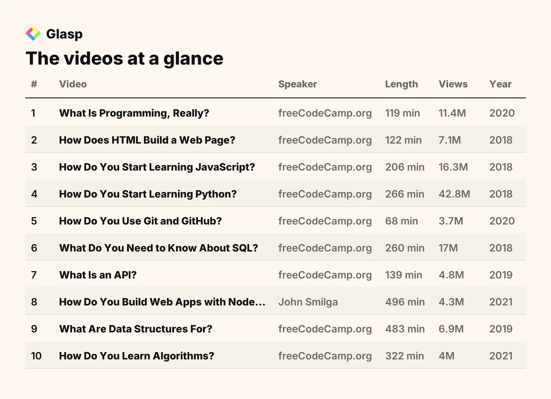Click row number 10
551x399 pixels.
pos(36,356)
